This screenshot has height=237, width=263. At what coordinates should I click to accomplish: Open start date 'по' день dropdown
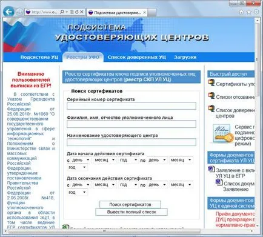158,160
